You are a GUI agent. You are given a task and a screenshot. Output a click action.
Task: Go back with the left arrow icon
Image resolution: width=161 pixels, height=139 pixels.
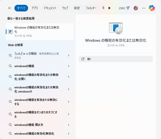coord(10,8)
